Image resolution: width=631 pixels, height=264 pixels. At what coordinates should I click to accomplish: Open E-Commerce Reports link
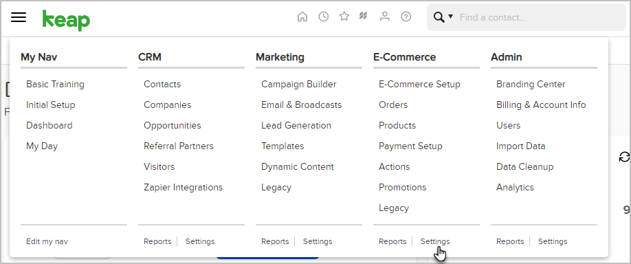coord(392,241)
